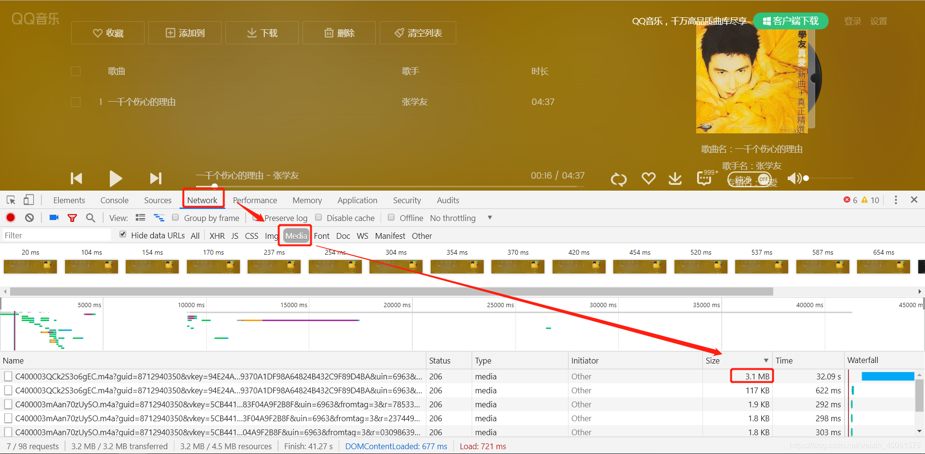Screen dimensions: 925x454
Task: Switch to the Application tab
Action: (357, 200)
